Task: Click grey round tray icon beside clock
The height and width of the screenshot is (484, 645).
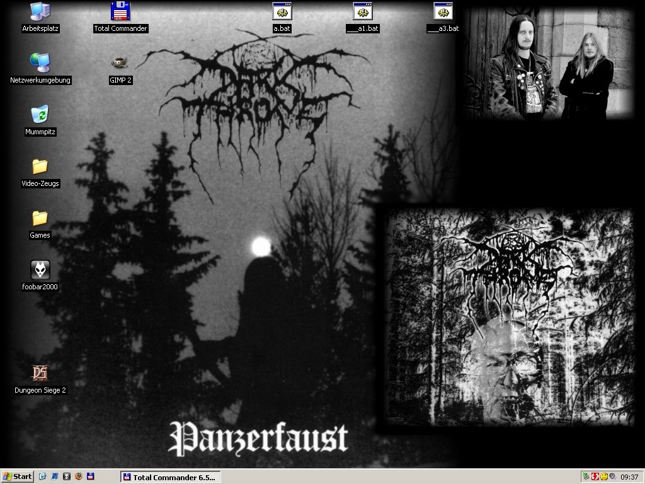Action: (612, 476)
